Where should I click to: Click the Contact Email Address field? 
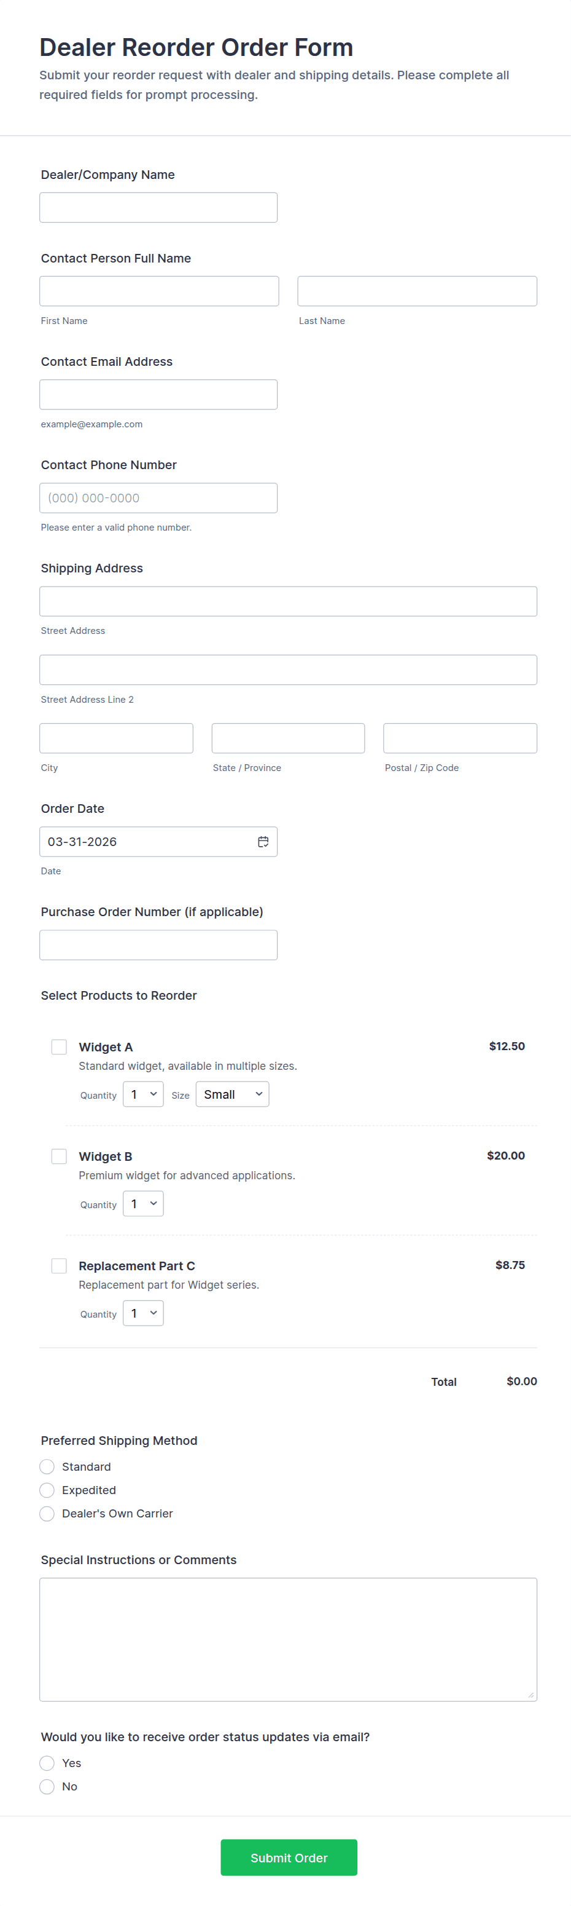click(x=158, y=394)
